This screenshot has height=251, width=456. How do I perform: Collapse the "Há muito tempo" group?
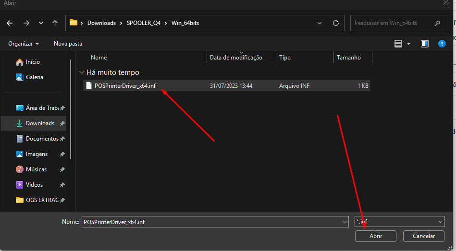[x=81, y=72]
